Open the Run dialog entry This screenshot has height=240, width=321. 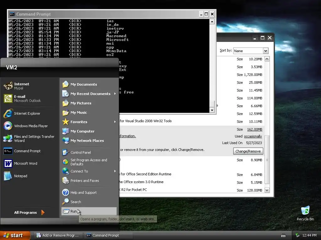coord(89,211)
